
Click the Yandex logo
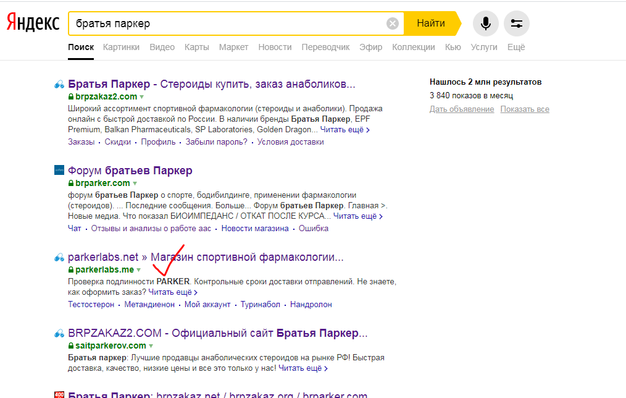tap(33, 23)
